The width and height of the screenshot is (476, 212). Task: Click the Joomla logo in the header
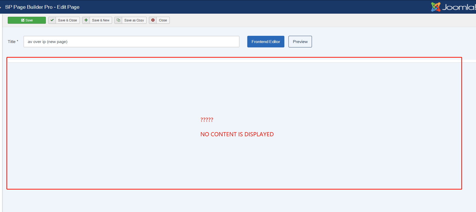tap(453, 7)
